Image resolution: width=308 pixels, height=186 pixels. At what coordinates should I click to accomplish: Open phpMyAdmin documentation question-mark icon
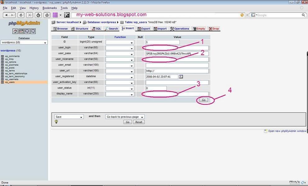tap(27, 31)
